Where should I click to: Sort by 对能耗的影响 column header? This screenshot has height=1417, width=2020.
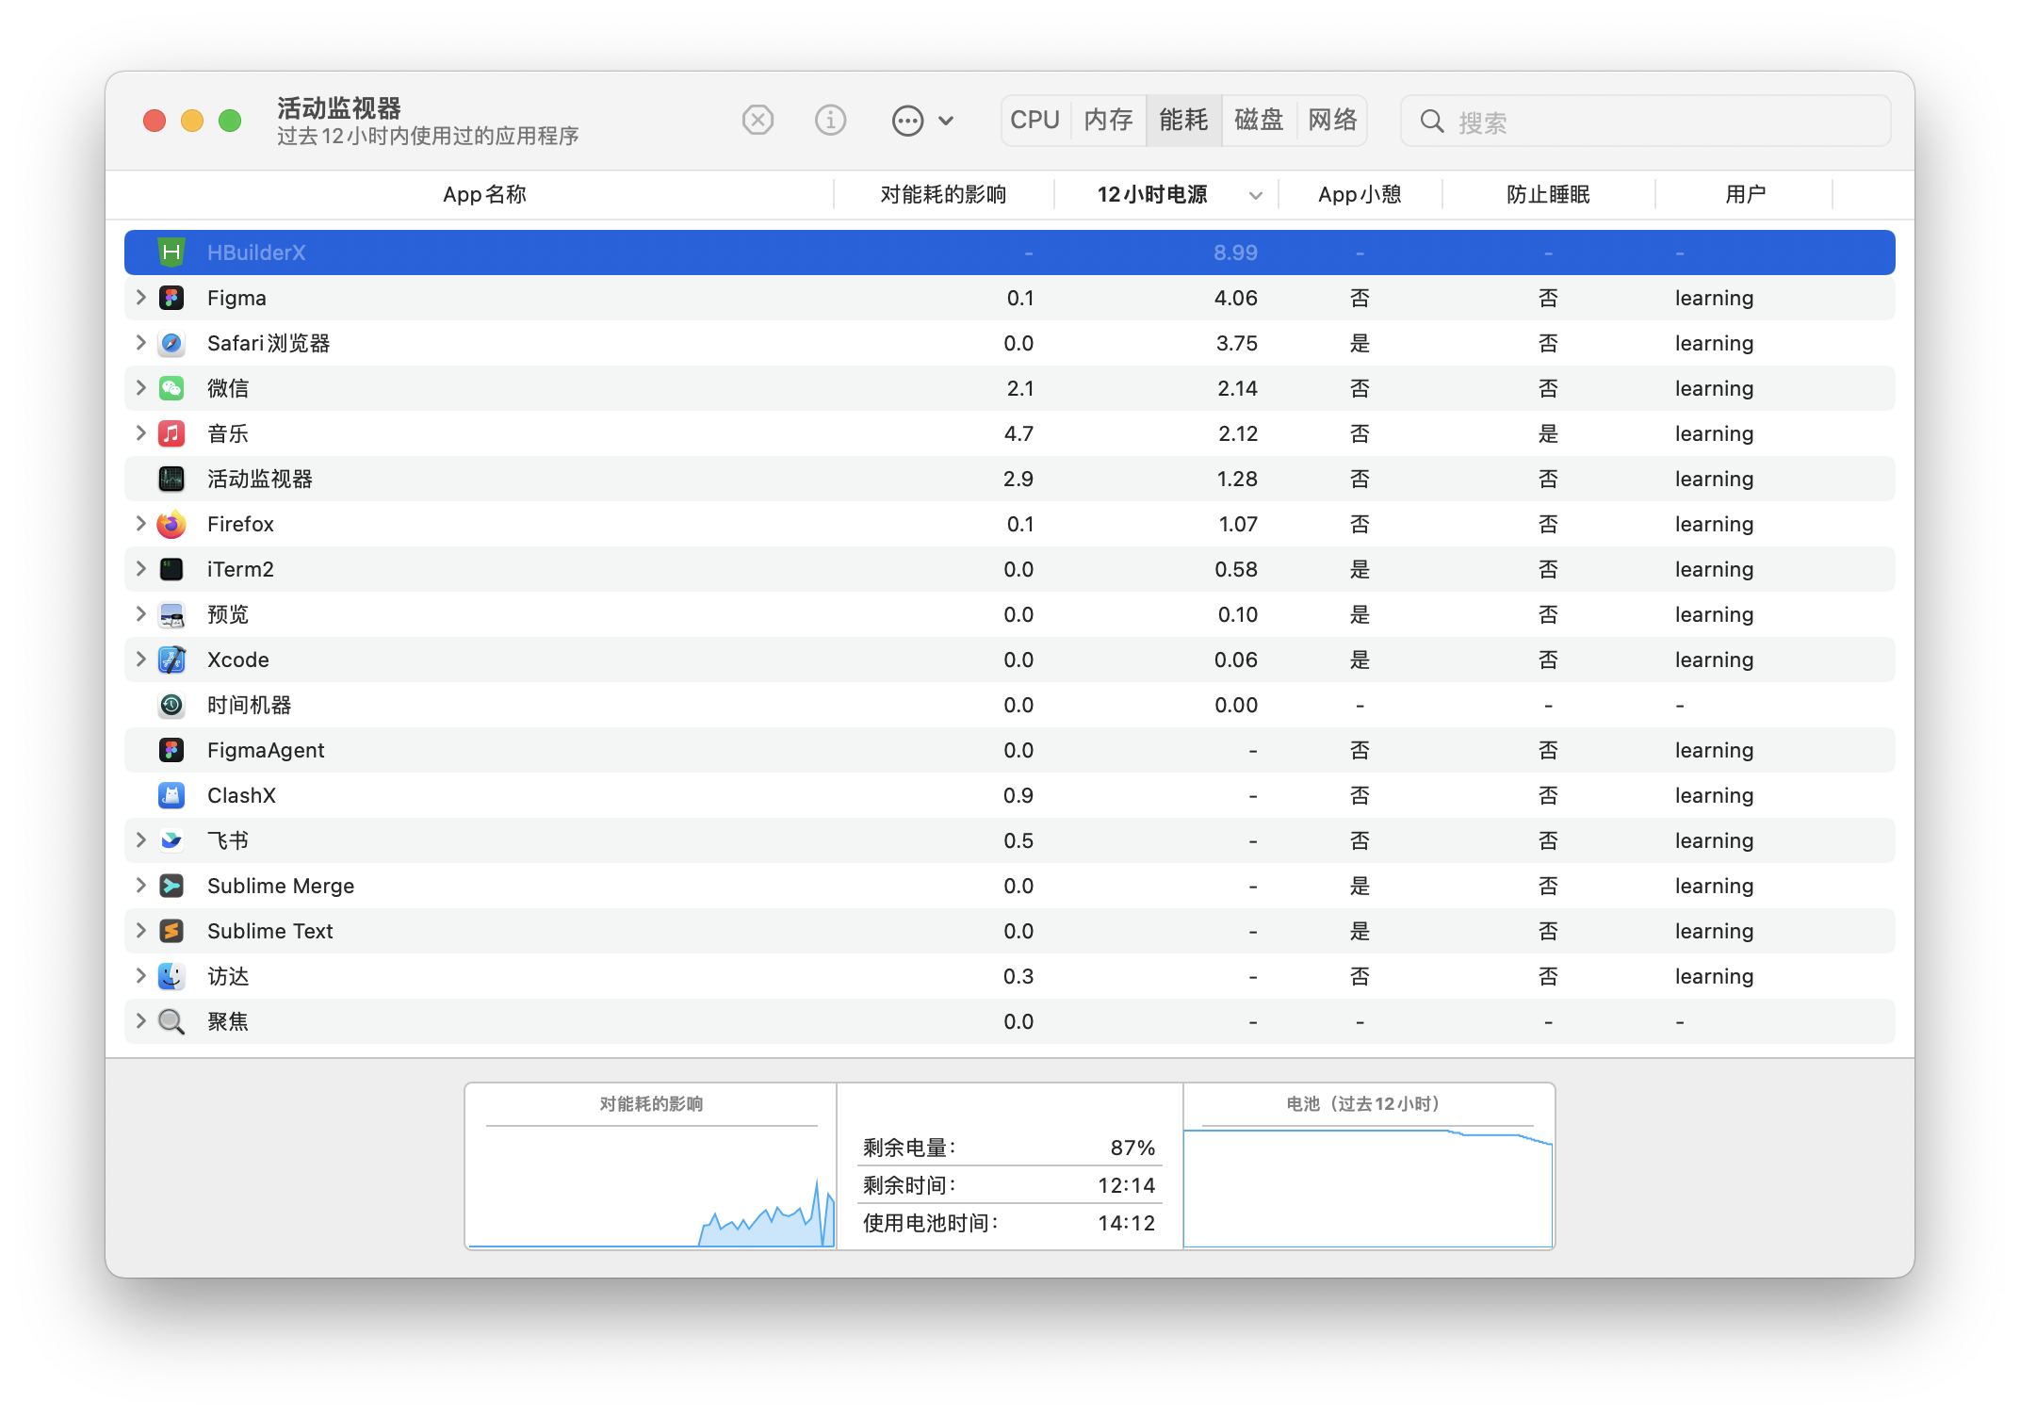pos(943,195)
